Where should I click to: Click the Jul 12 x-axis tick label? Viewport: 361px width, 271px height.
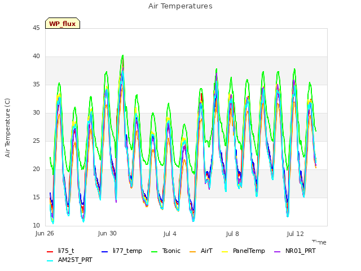tap(296, 234)
